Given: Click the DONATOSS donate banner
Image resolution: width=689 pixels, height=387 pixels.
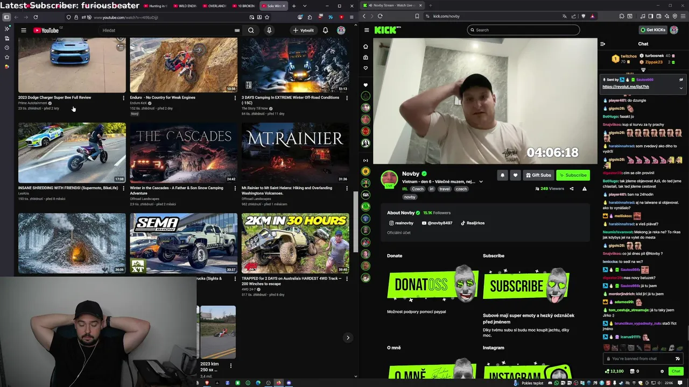Looking at the screenshot, I should tap(433, 285).
